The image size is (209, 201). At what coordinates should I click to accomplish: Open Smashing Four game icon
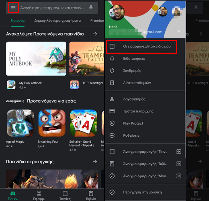click(x=52, y=123)
